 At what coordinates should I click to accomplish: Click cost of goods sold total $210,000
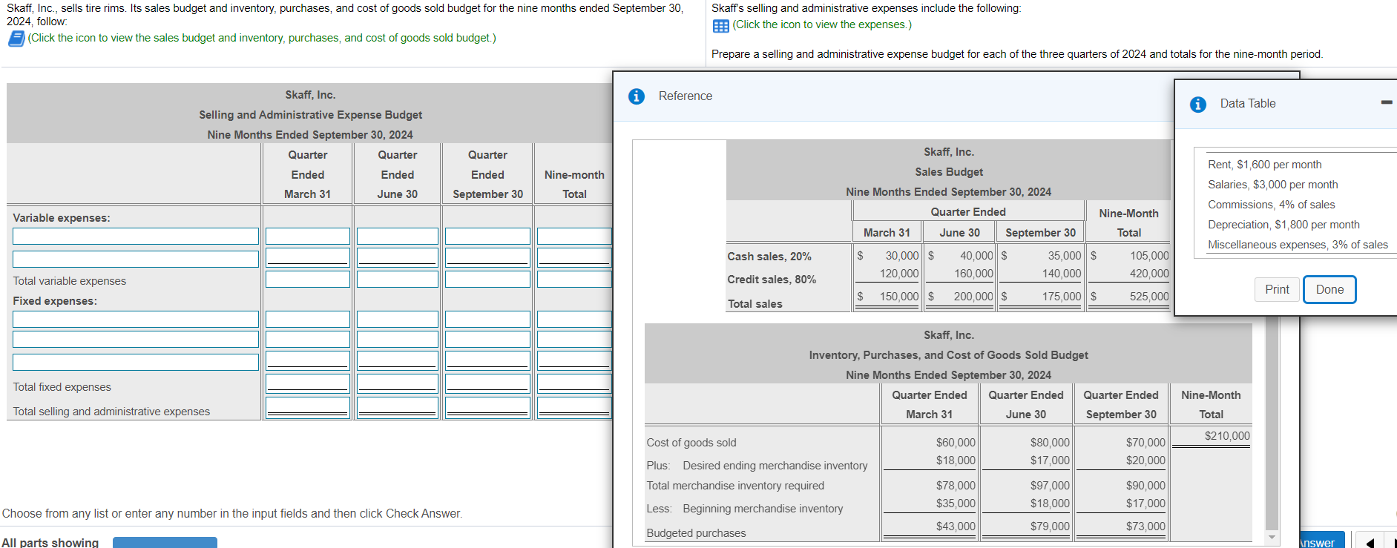1227,436
